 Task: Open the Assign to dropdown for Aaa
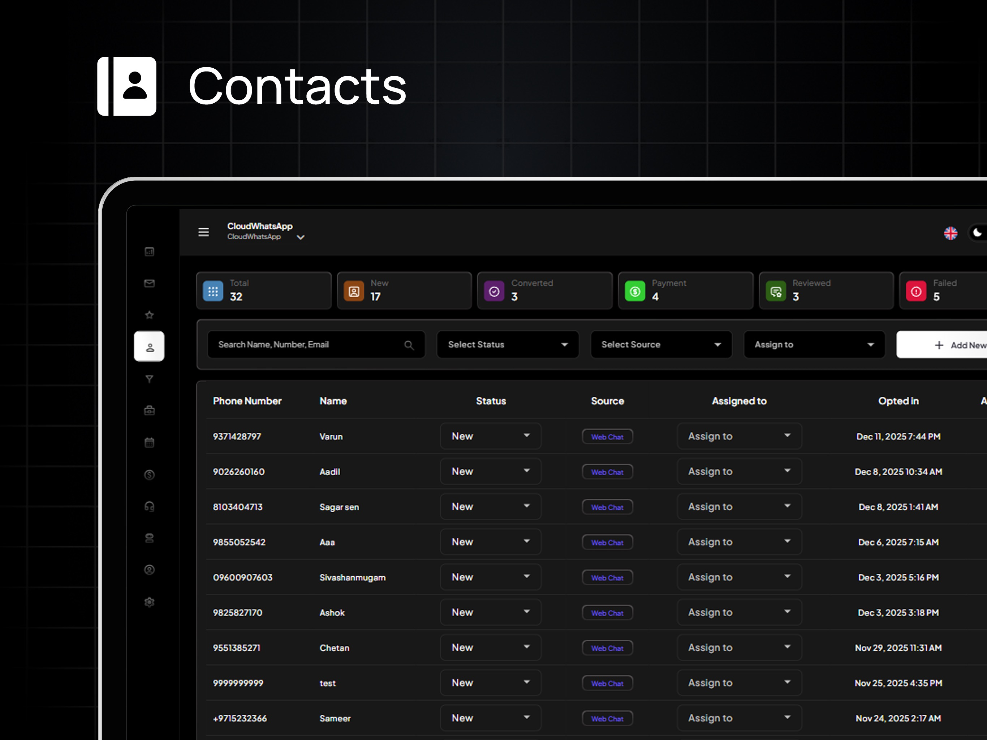(x=740, y=542)
